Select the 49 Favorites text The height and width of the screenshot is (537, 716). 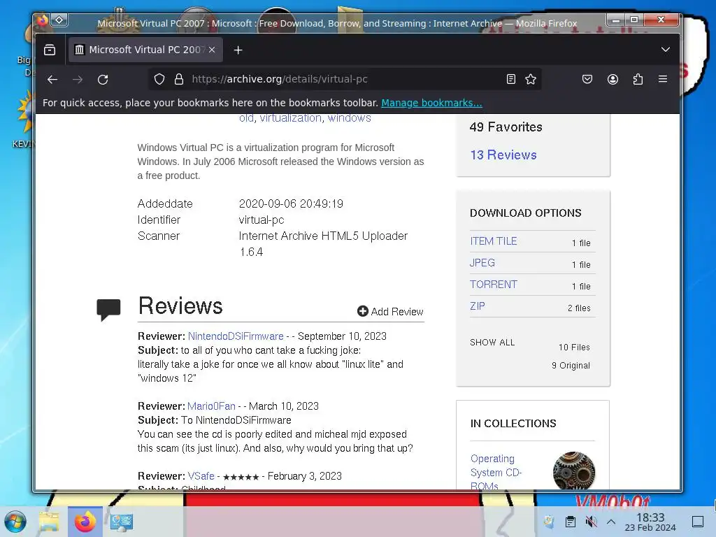506,127
